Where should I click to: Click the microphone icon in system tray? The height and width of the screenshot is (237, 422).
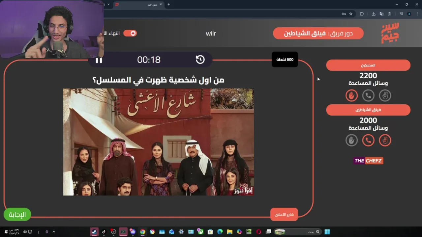click(x=46, y=232)
